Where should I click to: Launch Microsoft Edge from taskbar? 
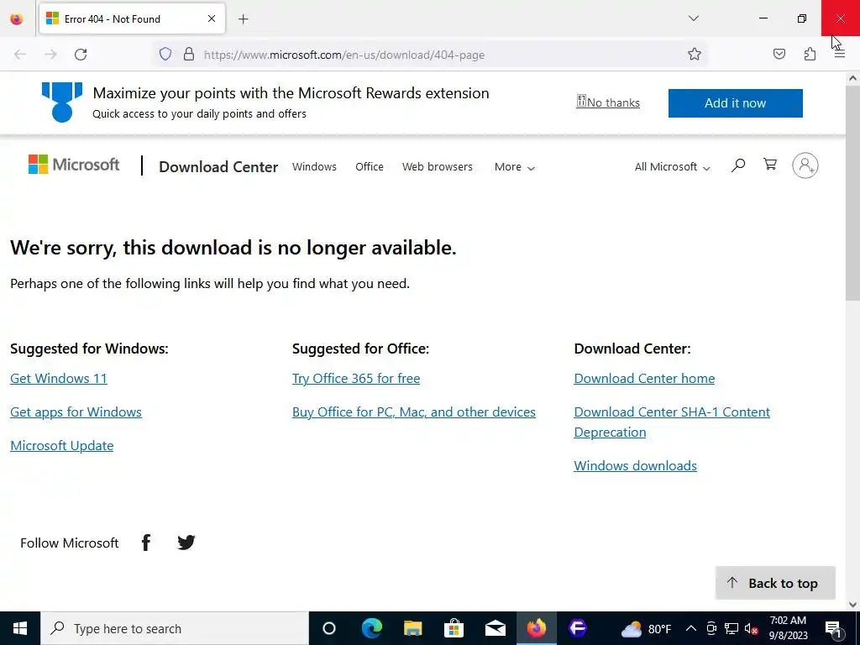point(372,628)
